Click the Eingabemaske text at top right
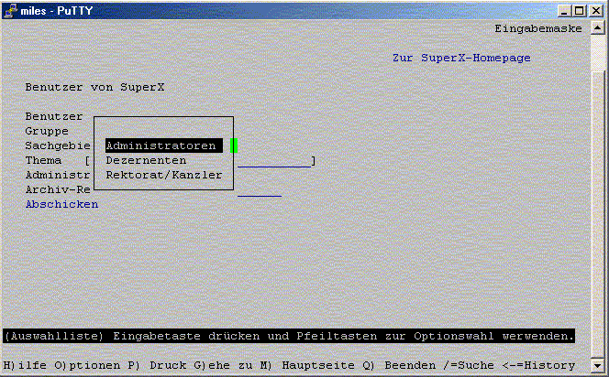609x377 pixels. (538, 28)
